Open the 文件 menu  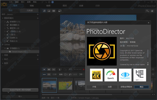coord(11,2)
